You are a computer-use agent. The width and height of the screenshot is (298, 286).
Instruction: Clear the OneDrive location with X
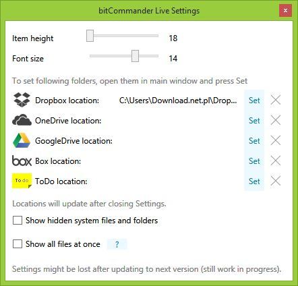276,120
